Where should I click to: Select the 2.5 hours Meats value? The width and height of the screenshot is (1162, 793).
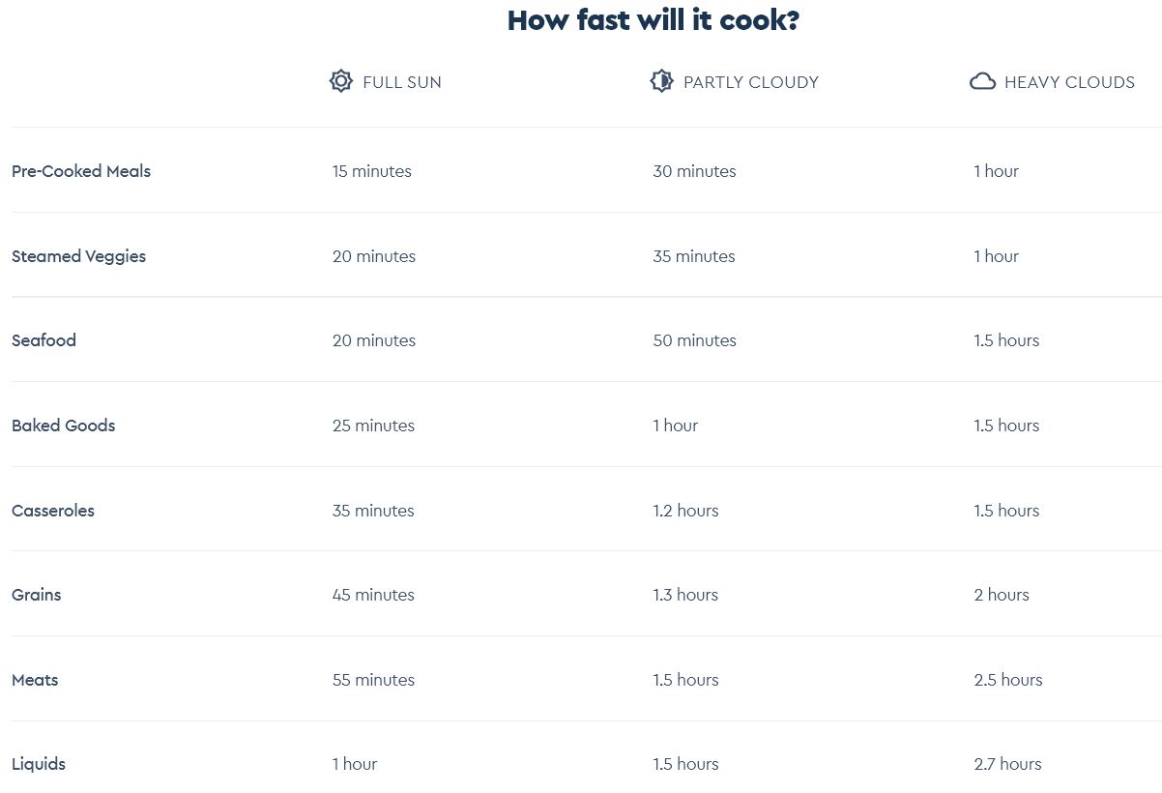click(1008, 680)
